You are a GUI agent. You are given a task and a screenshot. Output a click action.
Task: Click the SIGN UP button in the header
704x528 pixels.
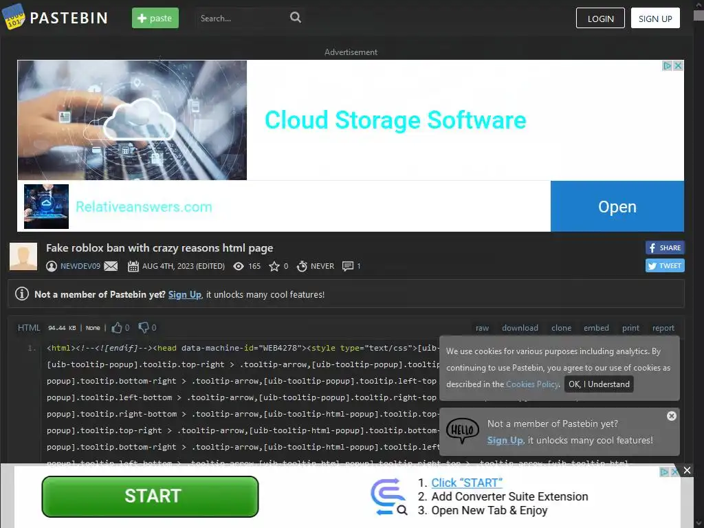pos(655,19)
